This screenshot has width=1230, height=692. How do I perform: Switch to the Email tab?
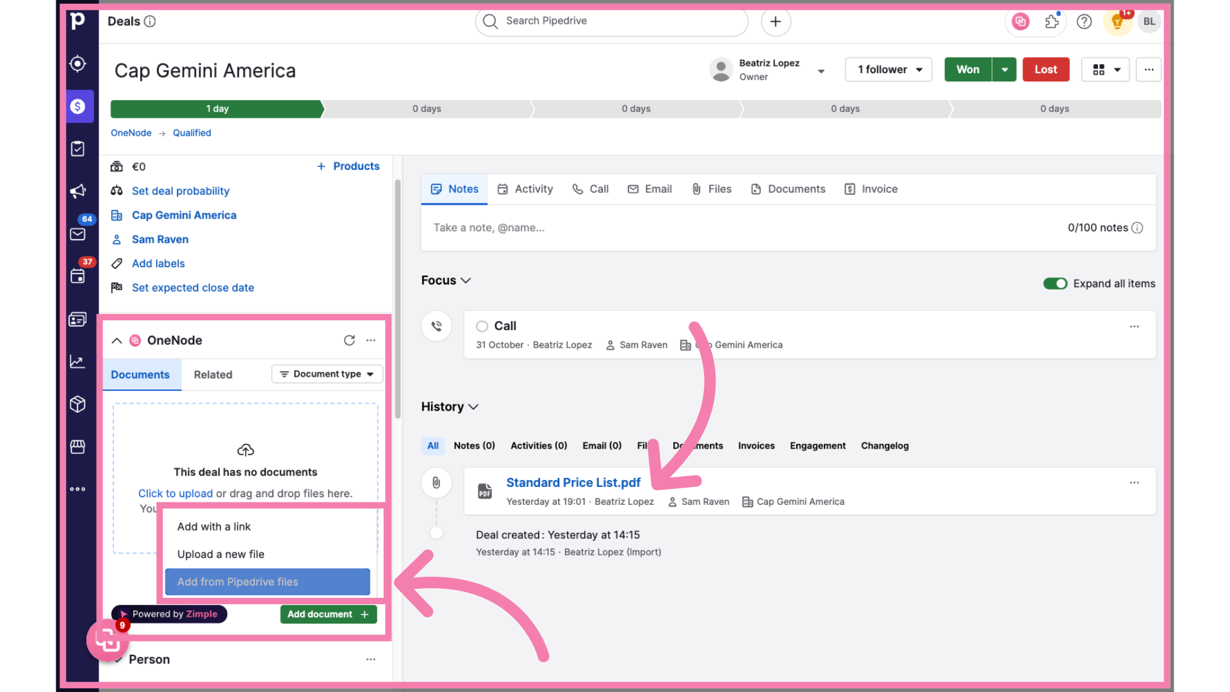click(x=650, y=189)
